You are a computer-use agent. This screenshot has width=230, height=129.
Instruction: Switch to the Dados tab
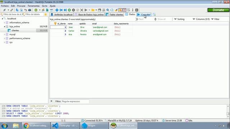pos(130,14)
